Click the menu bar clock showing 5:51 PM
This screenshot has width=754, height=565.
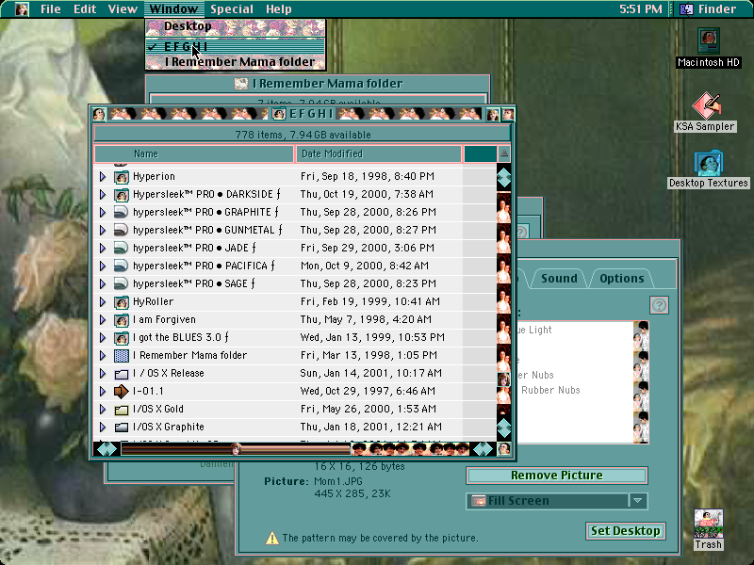click(x=641, y=9)
